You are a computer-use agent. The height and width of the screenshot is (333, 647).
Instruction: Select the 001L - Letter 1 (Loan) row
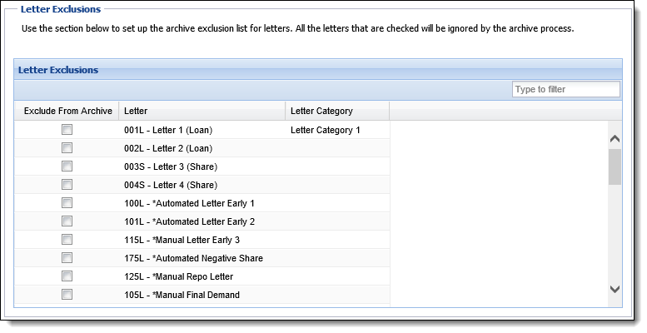tap(202, 130)
